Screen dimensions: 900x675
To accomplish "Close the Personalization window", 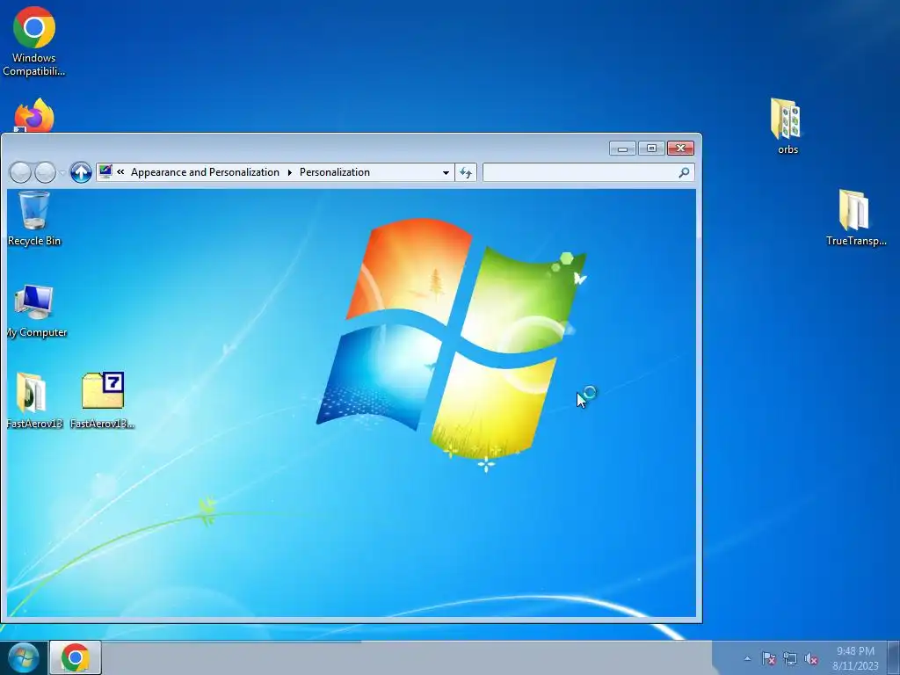I will [680, 149].
